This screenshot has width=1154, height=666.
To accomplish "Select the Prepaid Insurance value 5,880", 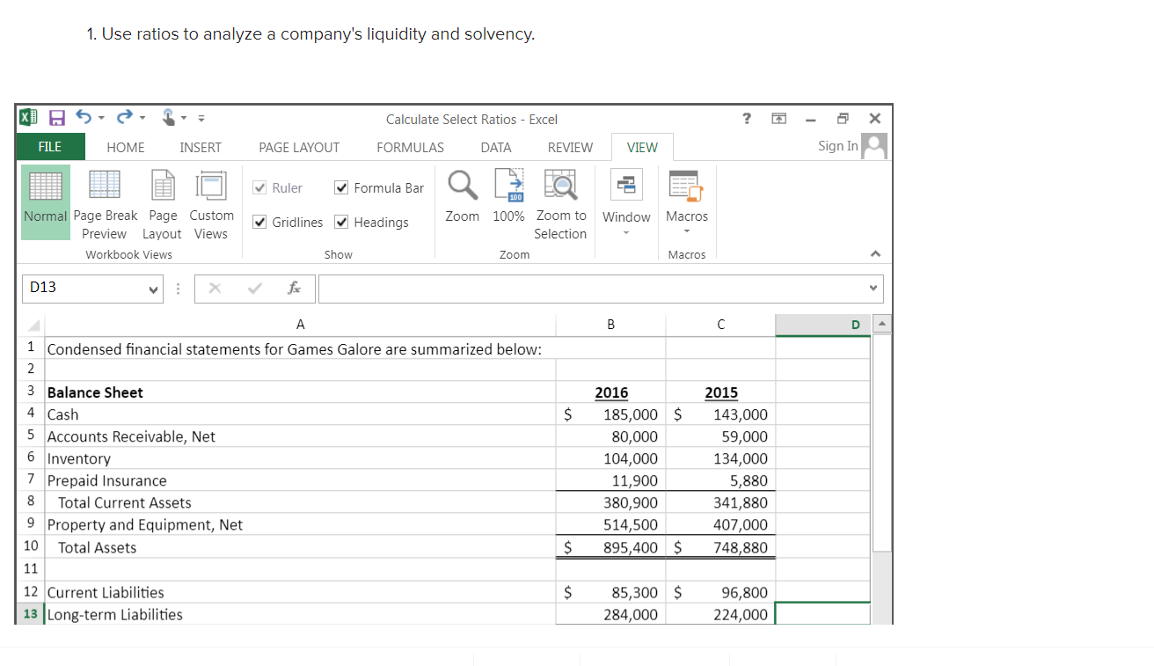I will 720,480.
